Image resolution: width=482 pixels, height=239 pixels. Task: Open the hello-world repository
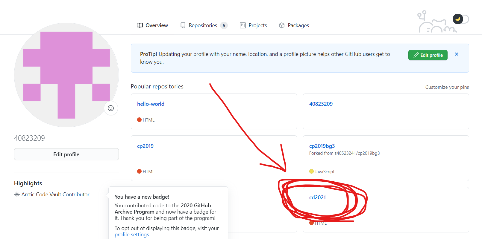click(151, 104)
